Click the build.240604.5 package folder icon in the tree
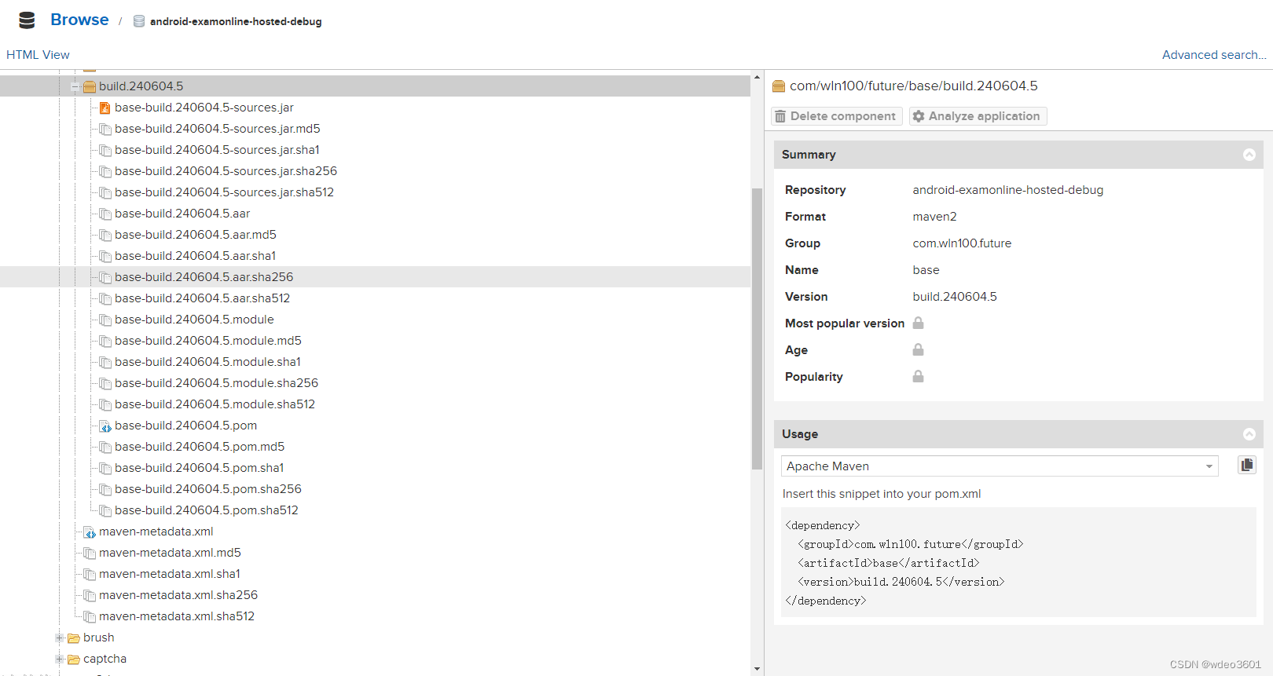Image resolution: width=1273 pixels, height=676 pixels. coord(90,86)
